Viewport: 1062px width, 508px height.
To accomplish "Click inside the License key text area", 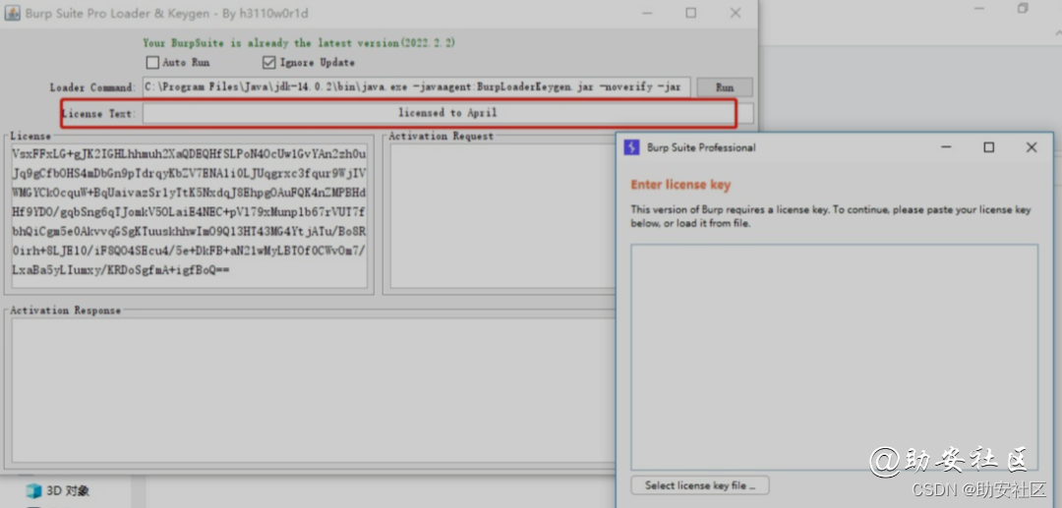I will coord(189,215).
